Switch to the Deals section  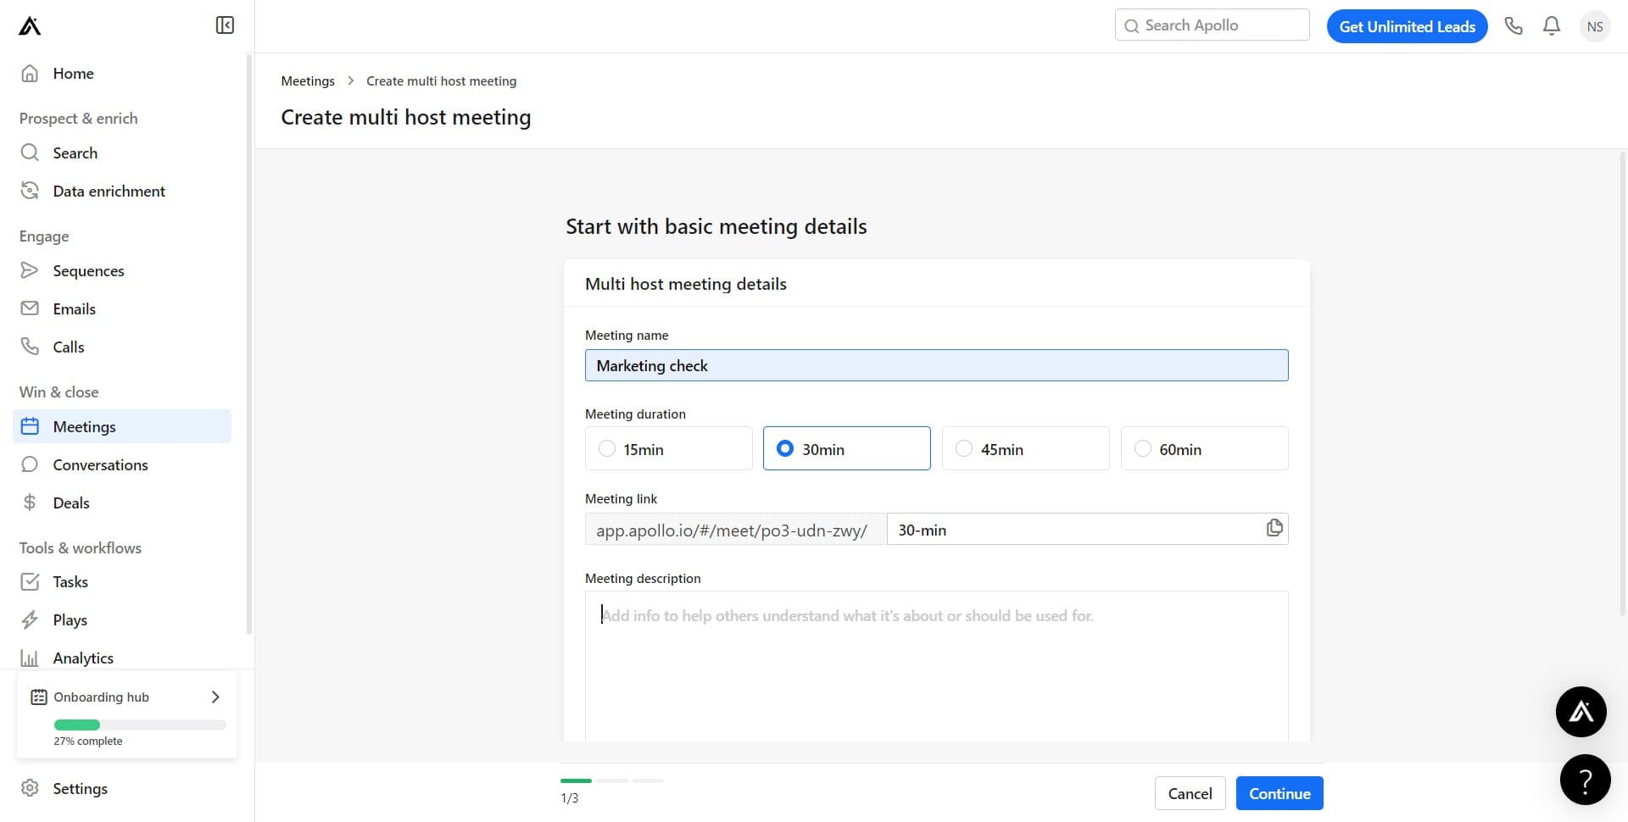71,502
